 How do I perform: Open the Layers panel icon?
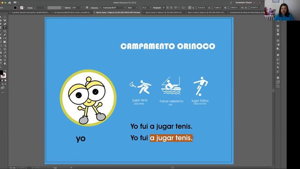click(x=278, y=78)
